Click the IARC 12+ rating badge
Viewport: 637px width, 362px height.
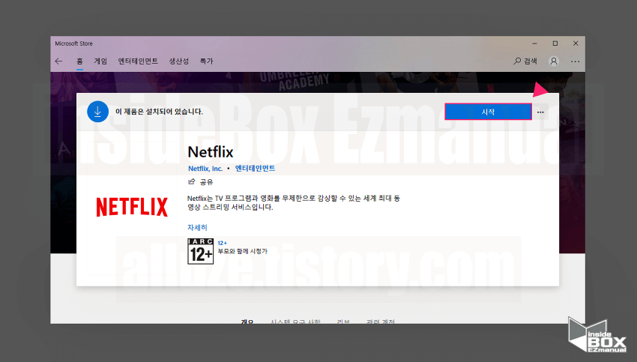(200, 251)
